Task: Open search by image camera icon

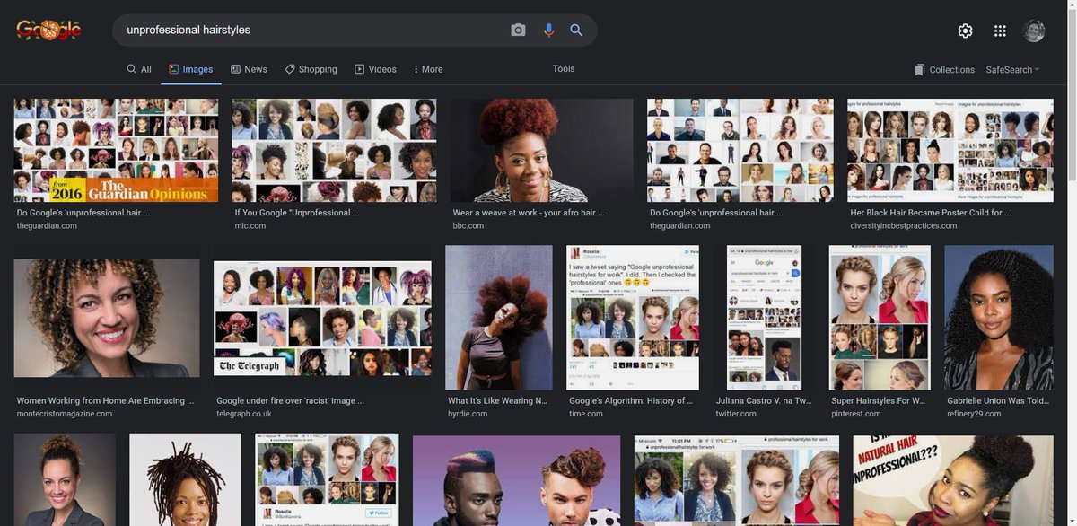Action: [x=518, y=31]
